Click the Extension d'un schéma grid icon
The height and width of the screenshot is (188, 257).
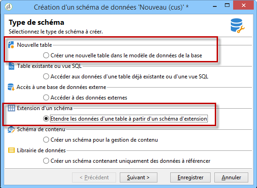[11, 108]
